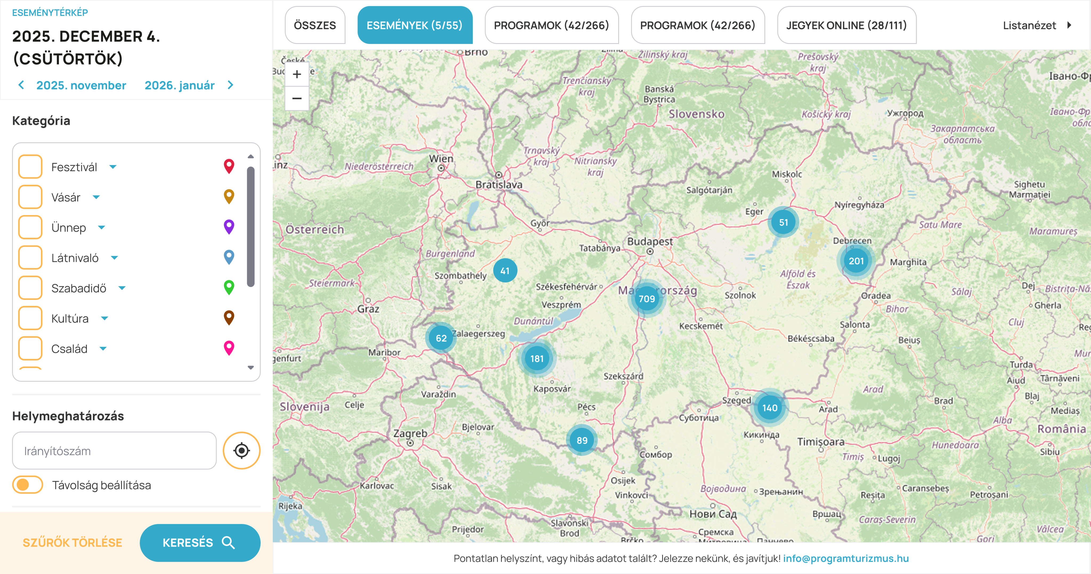Expand the Szabadidő subcategory arrow
Viewport: 1091px width, 574px height.
pos(122,288)
